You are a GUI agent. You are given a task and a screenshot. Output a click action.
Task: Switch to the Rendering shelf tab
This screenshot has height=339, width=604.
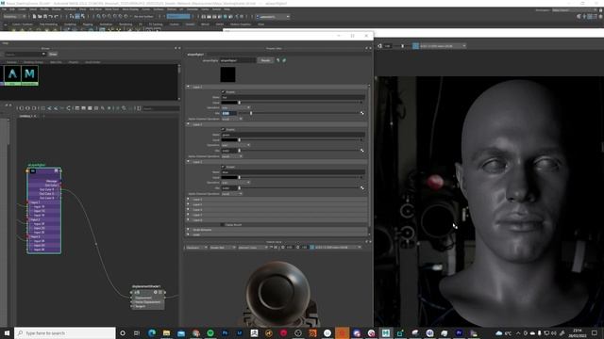[126, 24]
